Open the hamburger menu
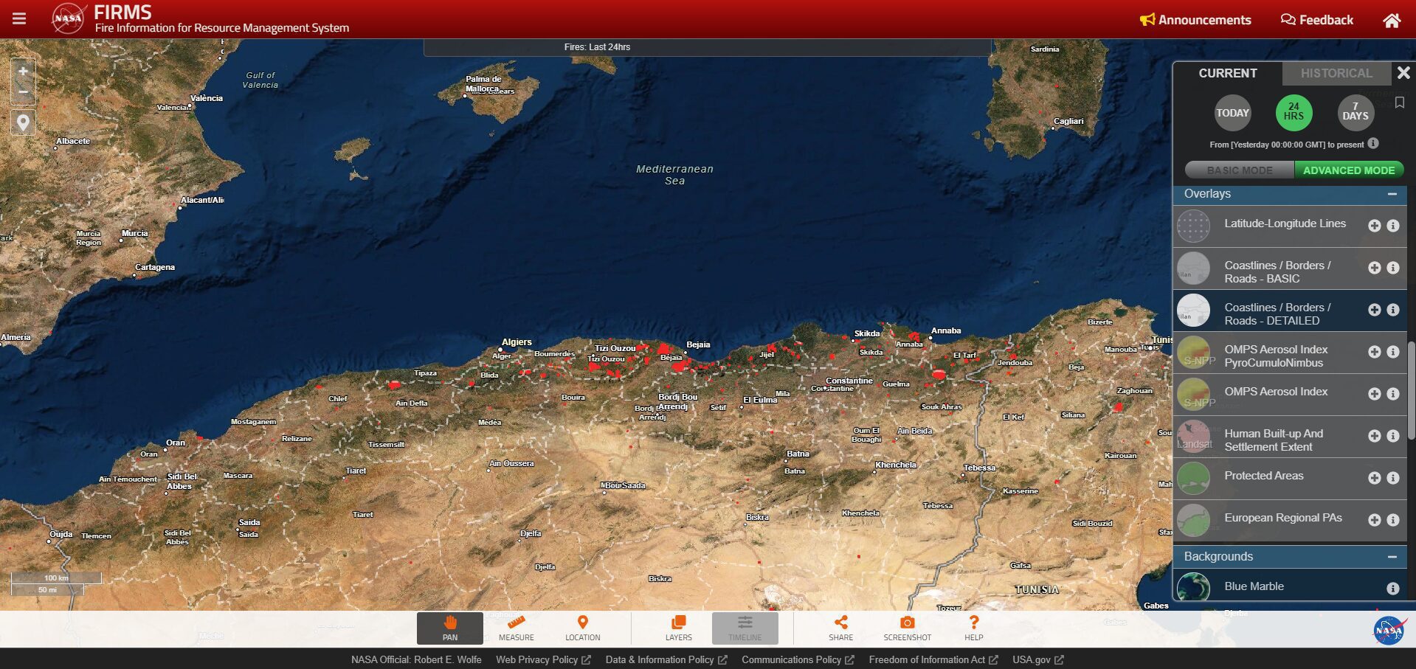Image resolution: width=1416 pixels, height=669 pixels. click(19, 19)
